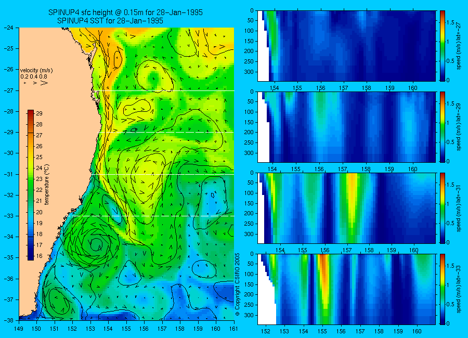Click the -38 latitude label on the map axis
Image resolution: width=468 pixels, height=338 pixels.
click(x=8, y=320)
